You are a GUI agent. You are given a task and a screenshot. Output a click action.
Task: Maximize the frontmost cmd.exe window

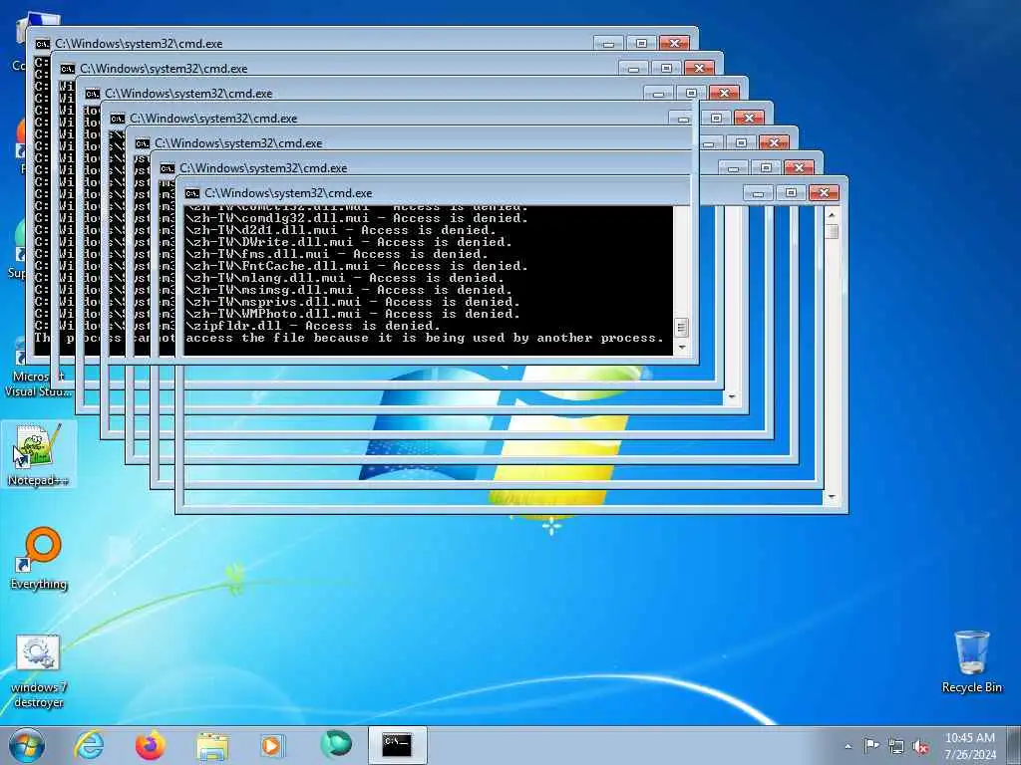click(x=791, y=193)
